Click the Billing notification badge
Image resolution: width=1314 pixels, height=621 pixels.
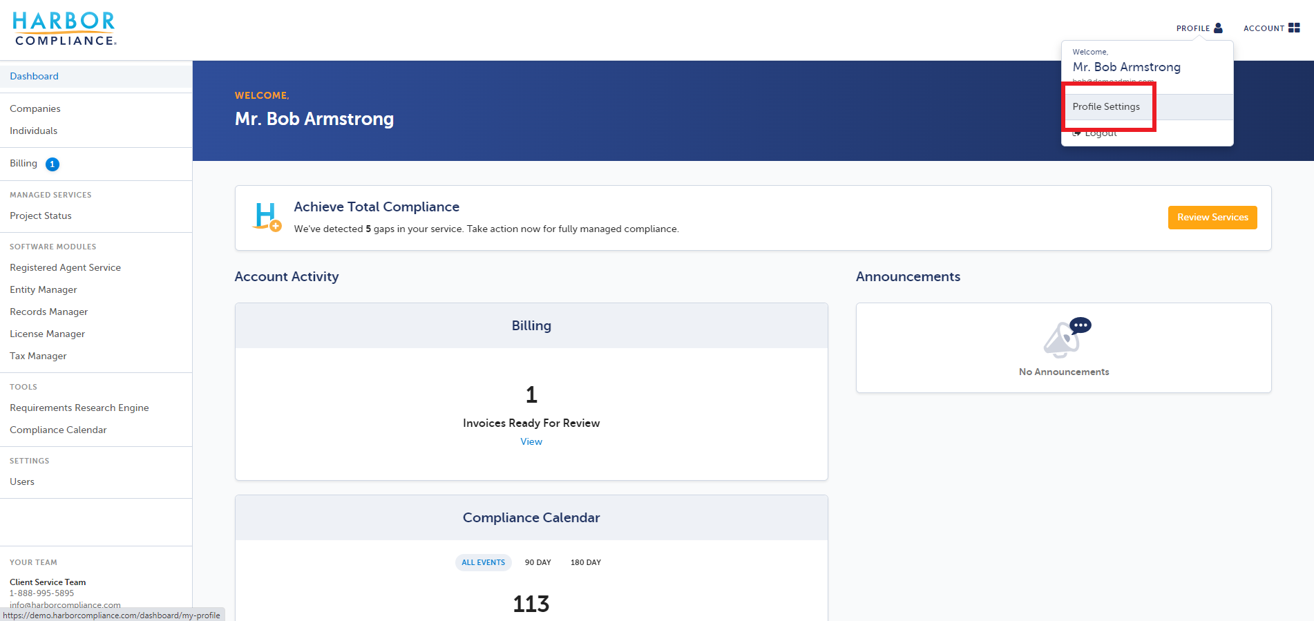tap(53, 164)
